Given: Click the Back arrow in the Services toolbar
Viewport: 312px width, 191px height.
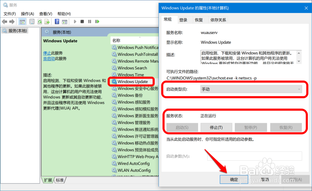Looking at the screenshot, I should tap(4, 21).
